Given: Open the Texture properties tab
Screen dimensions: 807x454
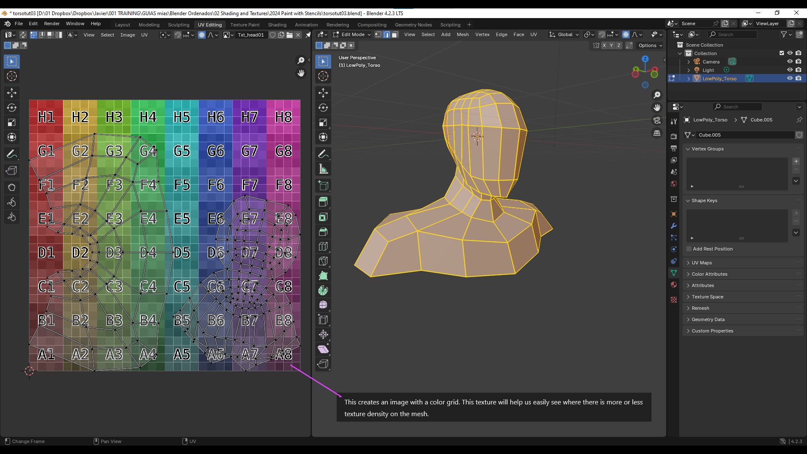Looking at the screenshot, I should (x=674, y=300).
